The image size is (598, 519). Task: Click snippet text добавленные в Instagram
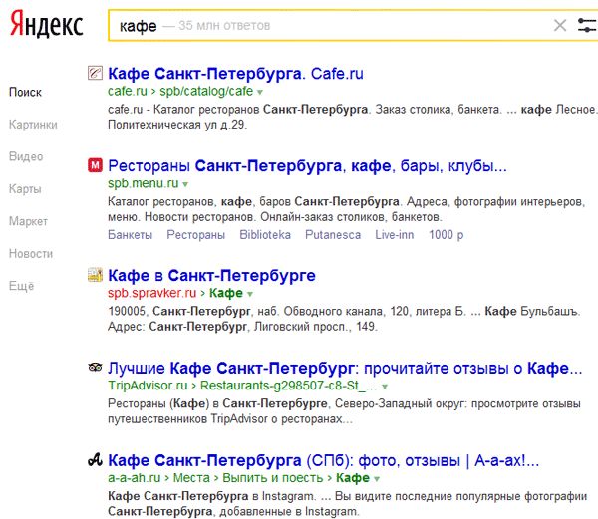[x=289, y=511]
